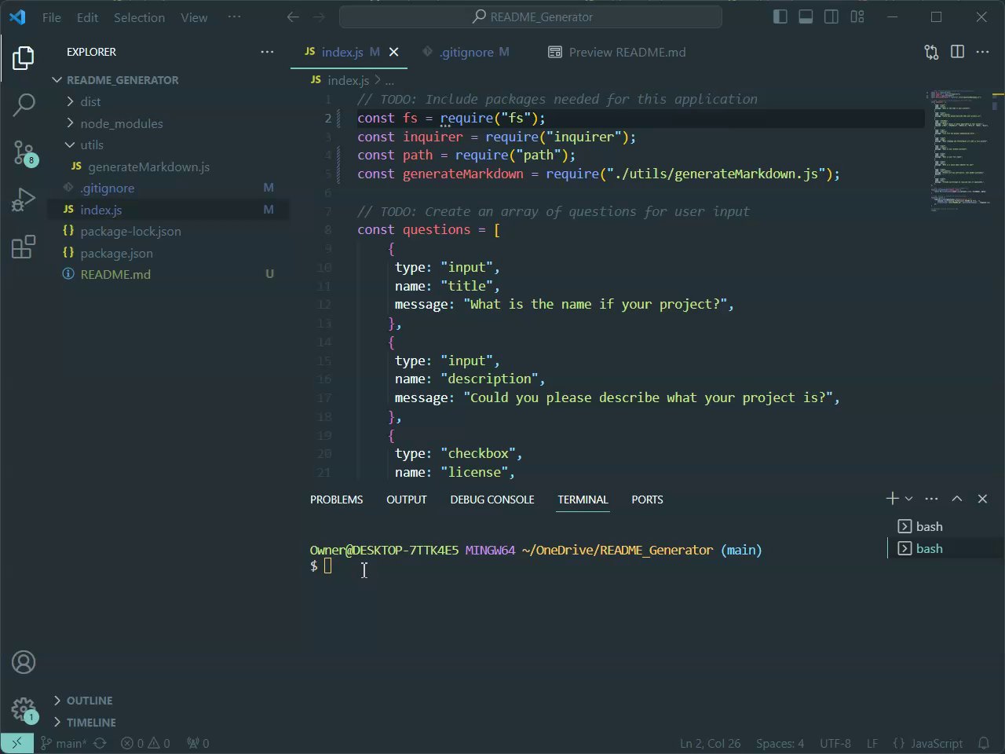The width and height of the screenshot is (1005, 754).
Task: Toggle the secondary side bar
Action: coord(831,16)
